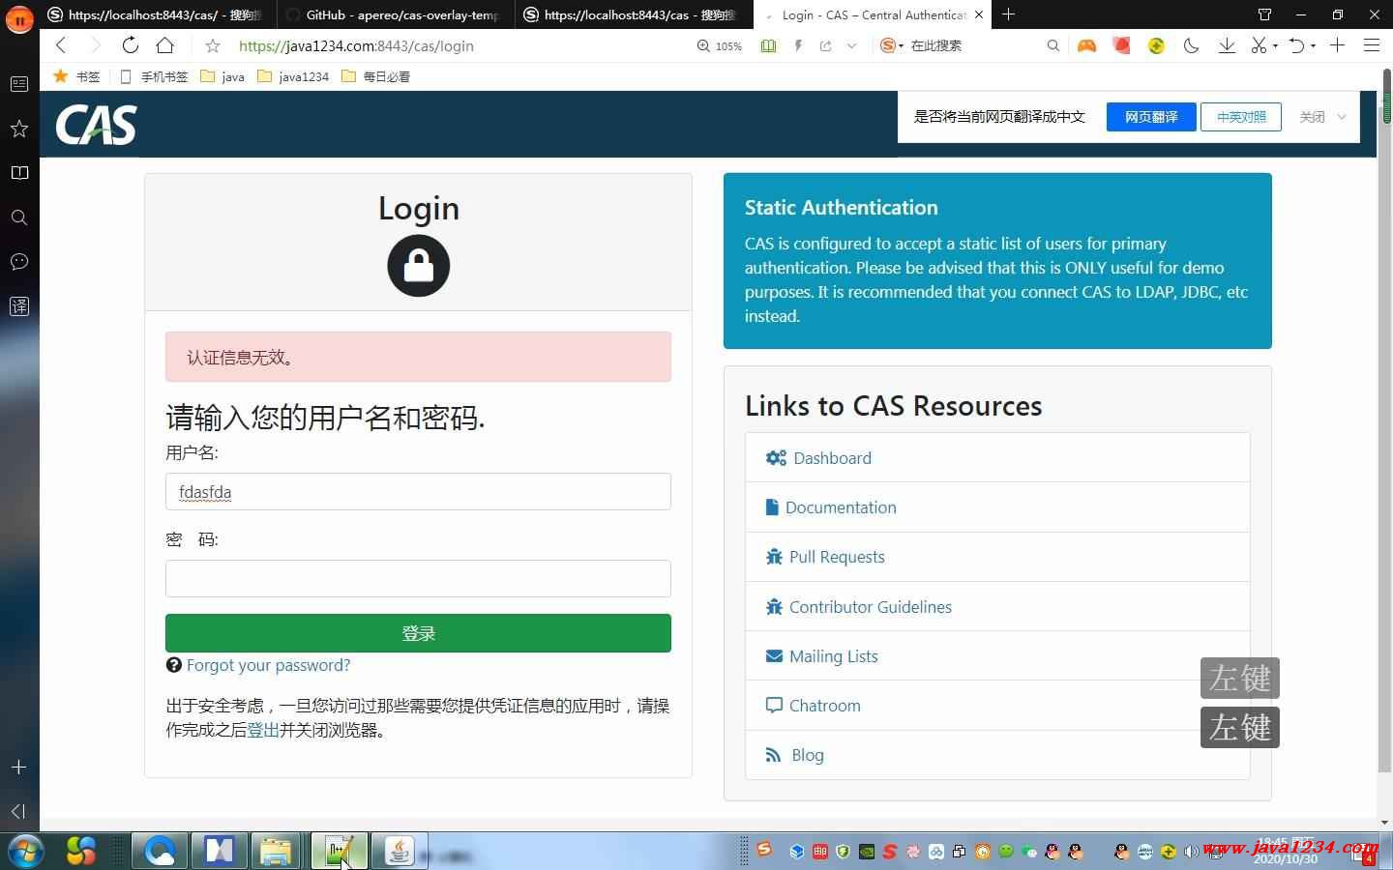Open the Downloads arrow icon
Image resolution: width=1393 pixels, height=870 pixels.
(1227, 45)
